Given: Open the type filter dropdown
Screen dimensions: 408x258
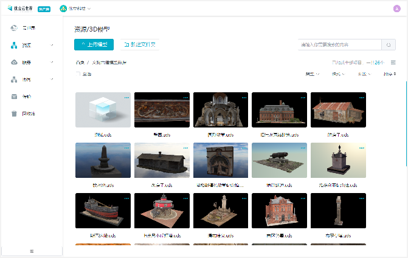Looking at the screenshot, I should (313, 74).
